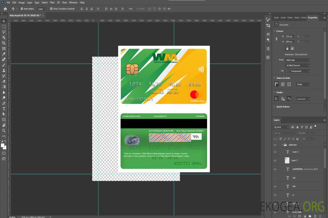
Task: Open the 3D panel cube icon
Action: click(x=268, y=57)
